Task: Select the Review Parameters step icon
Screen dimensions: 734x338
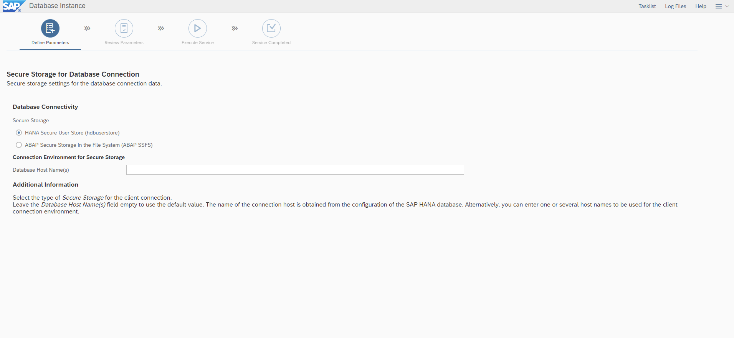Action: point(124,28)
